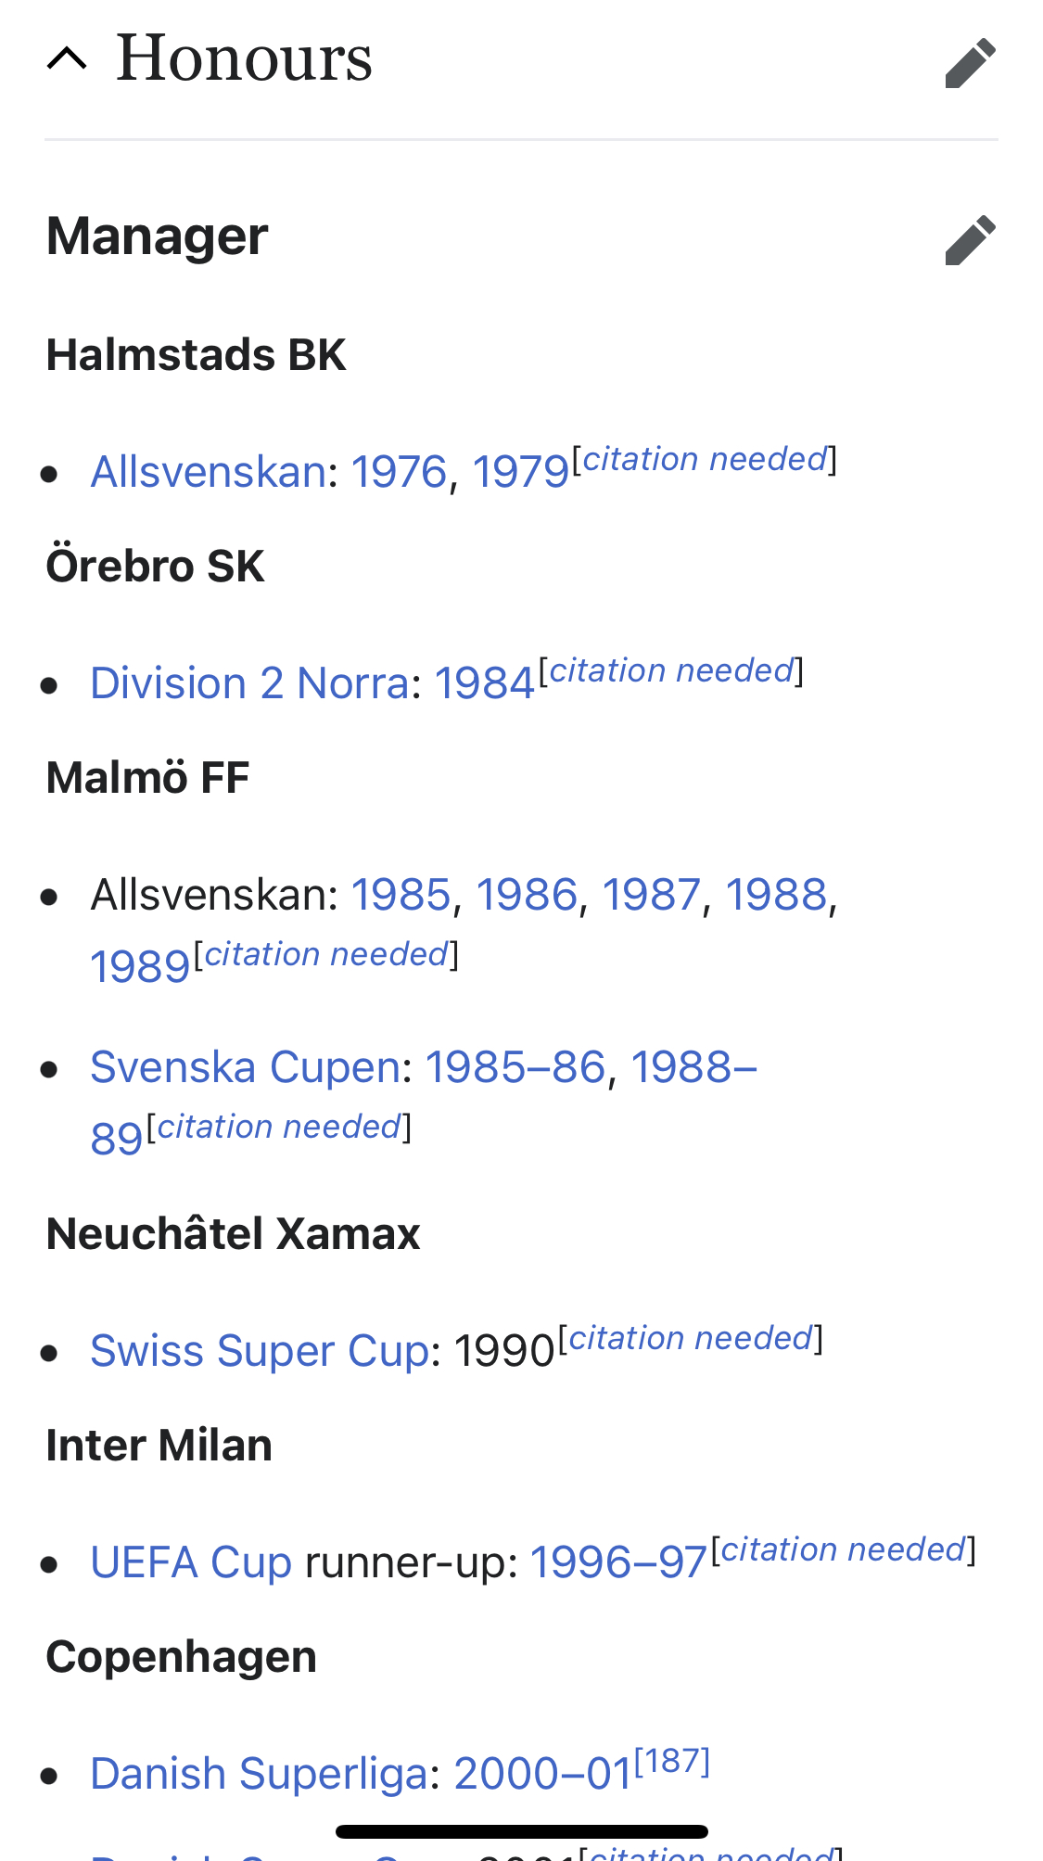Open the UEFA Cup link
Screen dimensions: 1043x1861
tap(191, 1562)
